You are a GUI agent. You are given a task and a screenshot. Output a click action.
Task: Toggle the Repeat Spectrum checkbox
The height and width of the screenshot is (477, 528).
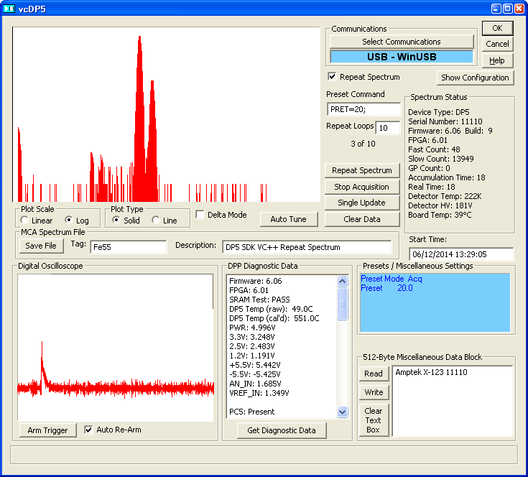pyautogui.click(x=332, y=77)
